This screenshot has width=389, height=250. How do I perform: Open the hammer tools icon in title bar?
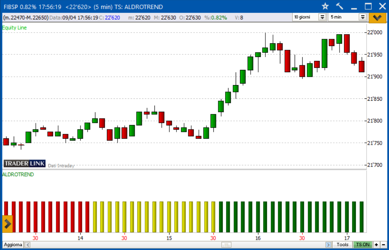pos(340,6)
